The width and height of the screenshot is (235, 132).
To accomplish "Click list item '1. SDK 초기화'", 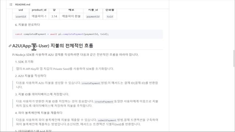I will coord(24,62).
